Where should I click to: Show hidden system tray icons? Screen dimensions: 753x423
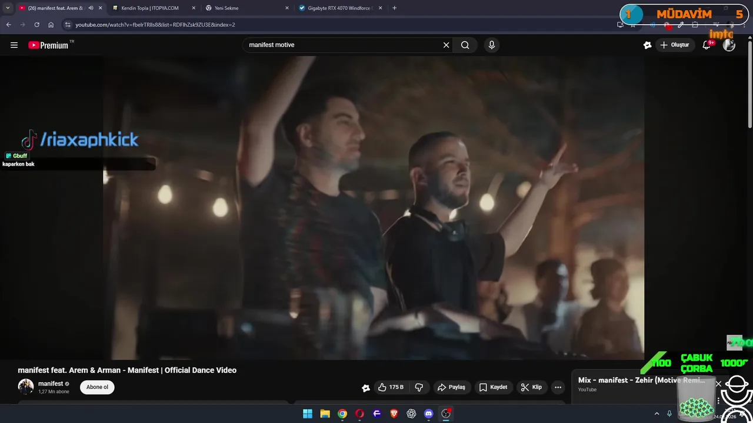[657, 414]
